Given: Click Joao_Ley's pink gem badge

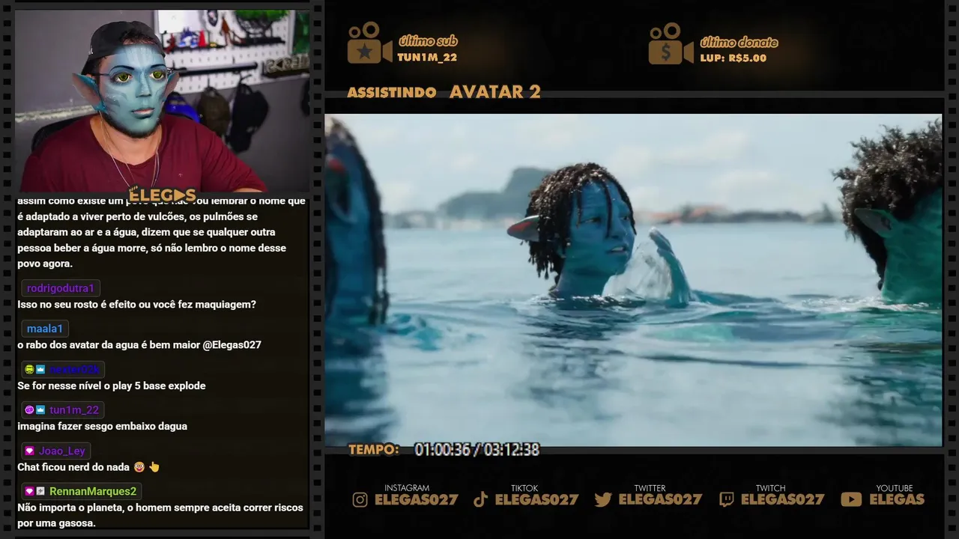Looking at the screenshot, I should 29,451.
